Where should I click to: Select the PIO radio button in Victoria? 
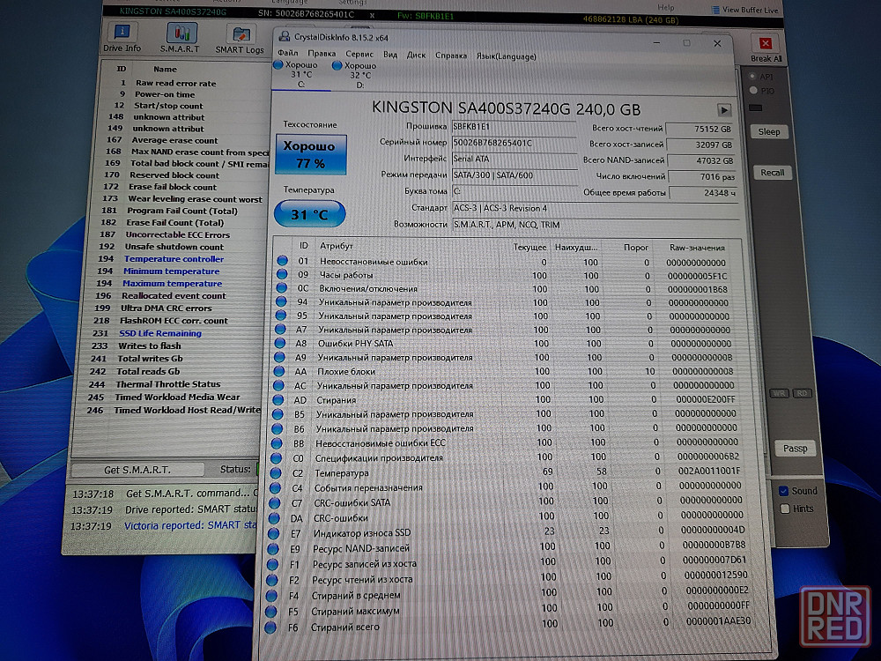[x=753, y=90]
